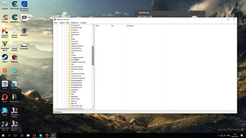
Task: Click the ENG language indicator
Action: point(228,135)
